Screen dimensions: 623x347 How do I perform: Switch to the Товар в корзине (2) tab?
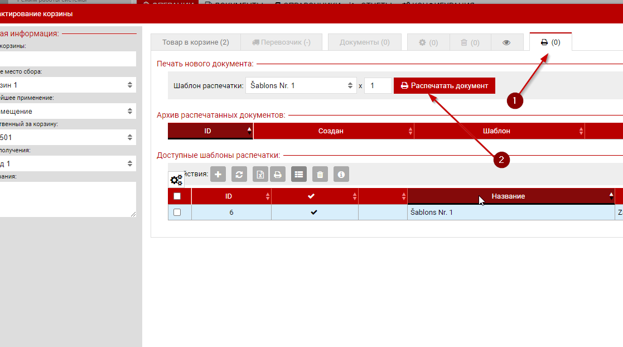coord(195,42)
